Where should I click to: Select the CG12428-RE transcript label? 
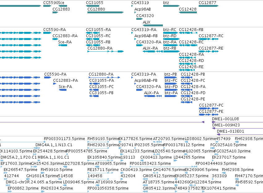point(191,67)
